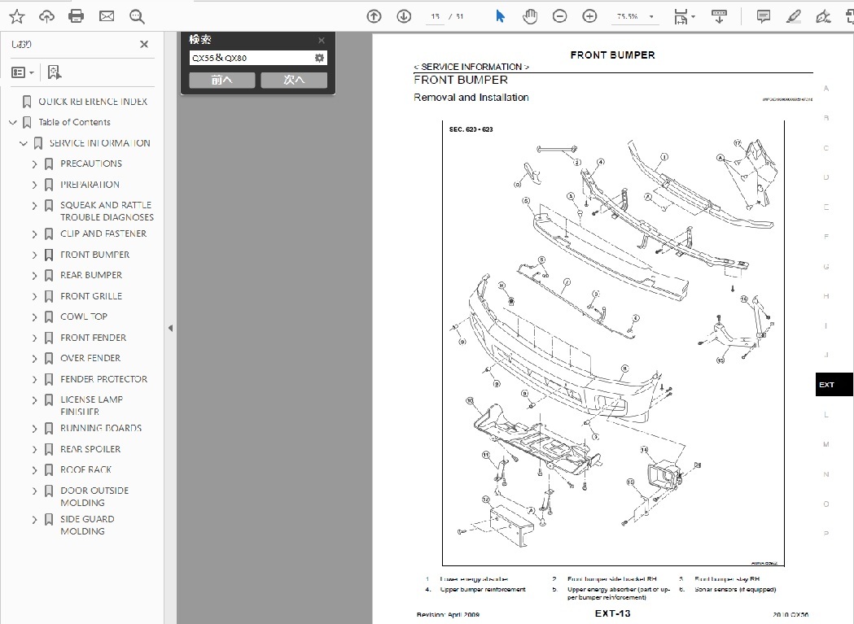This screenshot has height=624, width=854.
Task: Click the Table of Contents bookmark label
Action: click(74, 122)
